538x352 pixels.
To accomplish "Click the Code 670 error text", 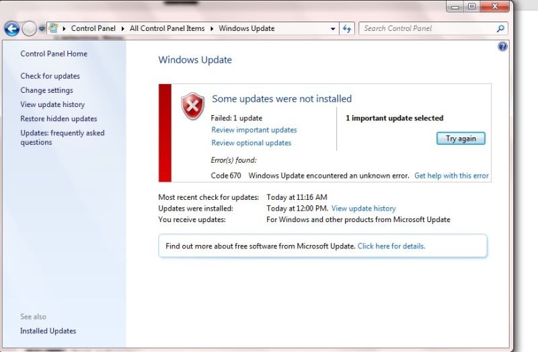I will point(226,176).
